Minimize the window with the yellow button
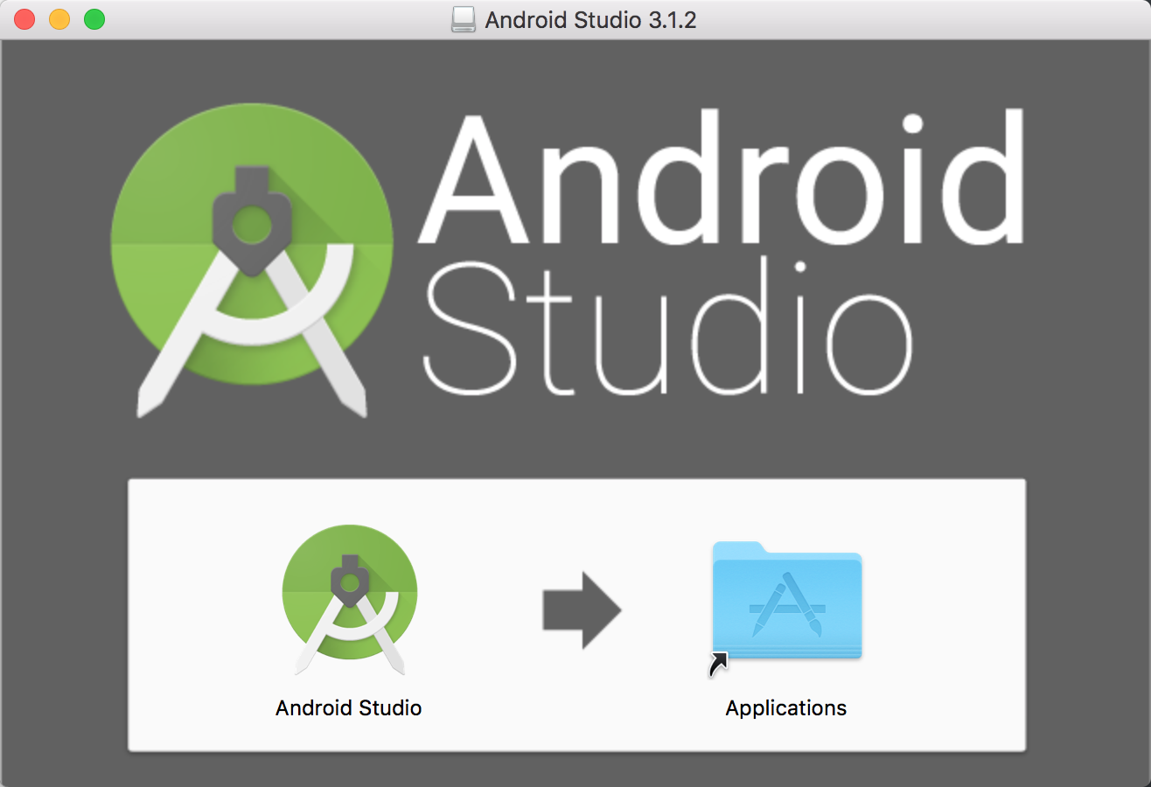Image resolution: width=1151 pixels, height=787 pixels. (x=59, y=19)
